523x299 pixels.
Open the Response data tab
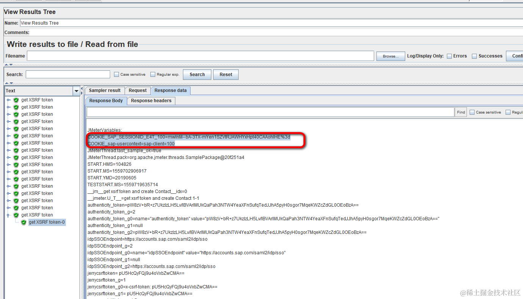click(170, 90)
